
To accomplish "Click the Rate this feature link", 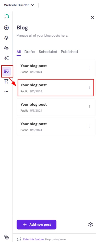I will pyautogui.click(x=34, y=239).
